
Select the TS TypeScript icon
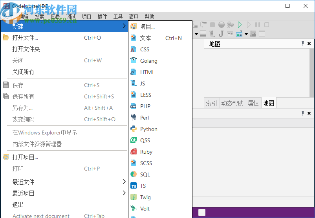pos(134,185)
